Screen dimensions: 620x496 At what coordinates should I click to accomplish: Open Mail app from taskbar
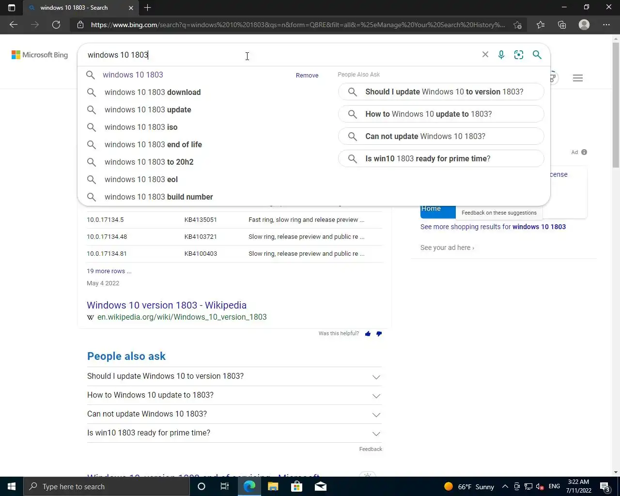[321, 486]
